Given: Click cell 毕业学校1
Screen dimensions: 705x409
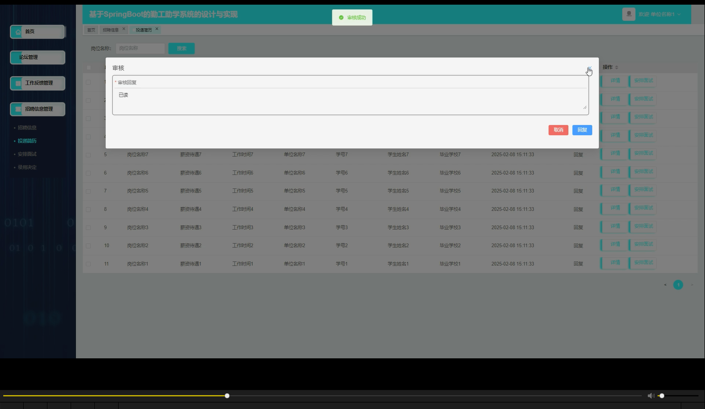Looking at the screenshot, I should (450, 264).
